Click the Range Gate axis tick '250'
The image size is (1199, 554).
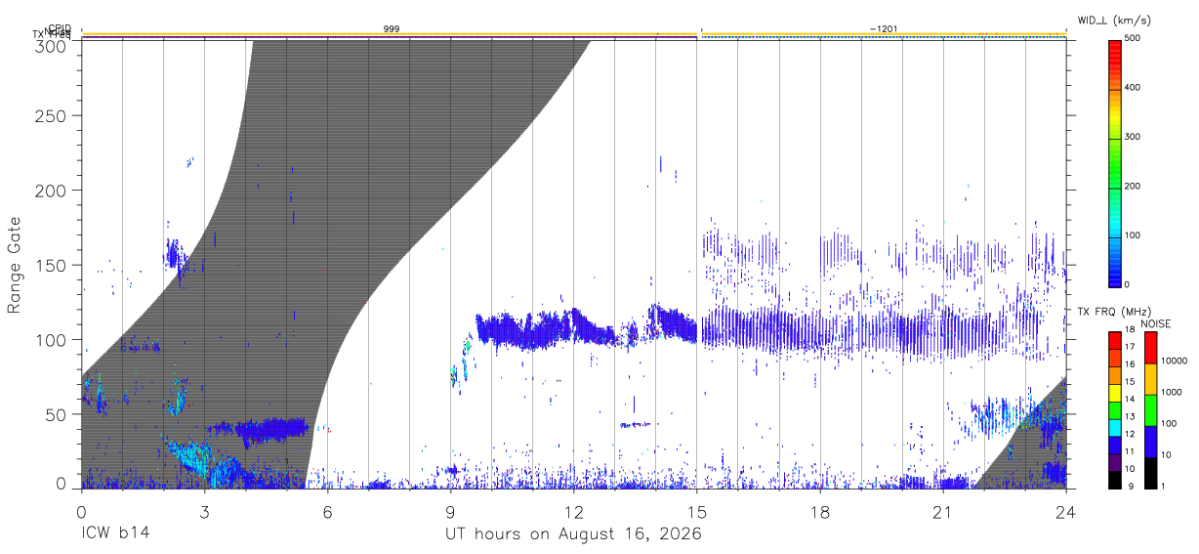tap(51, 115)
